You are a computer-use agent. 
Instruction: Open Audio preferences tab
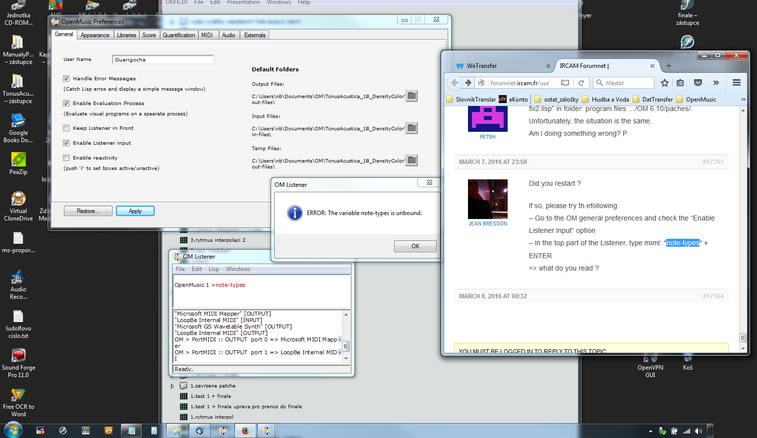(x=229, y=35)
